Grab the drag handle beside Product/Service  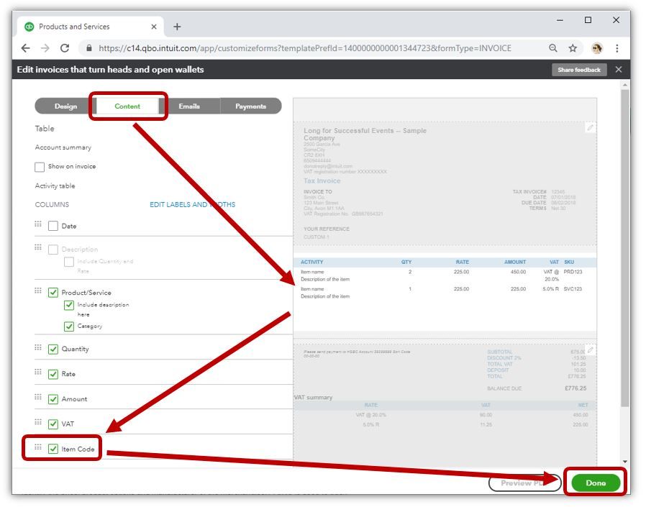tap(38, 291)
